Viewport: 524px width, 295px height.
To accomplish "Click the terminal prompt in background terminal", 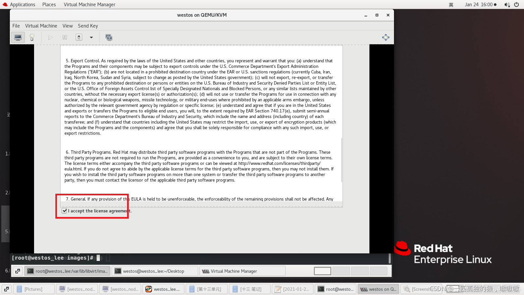I will 52,258.
